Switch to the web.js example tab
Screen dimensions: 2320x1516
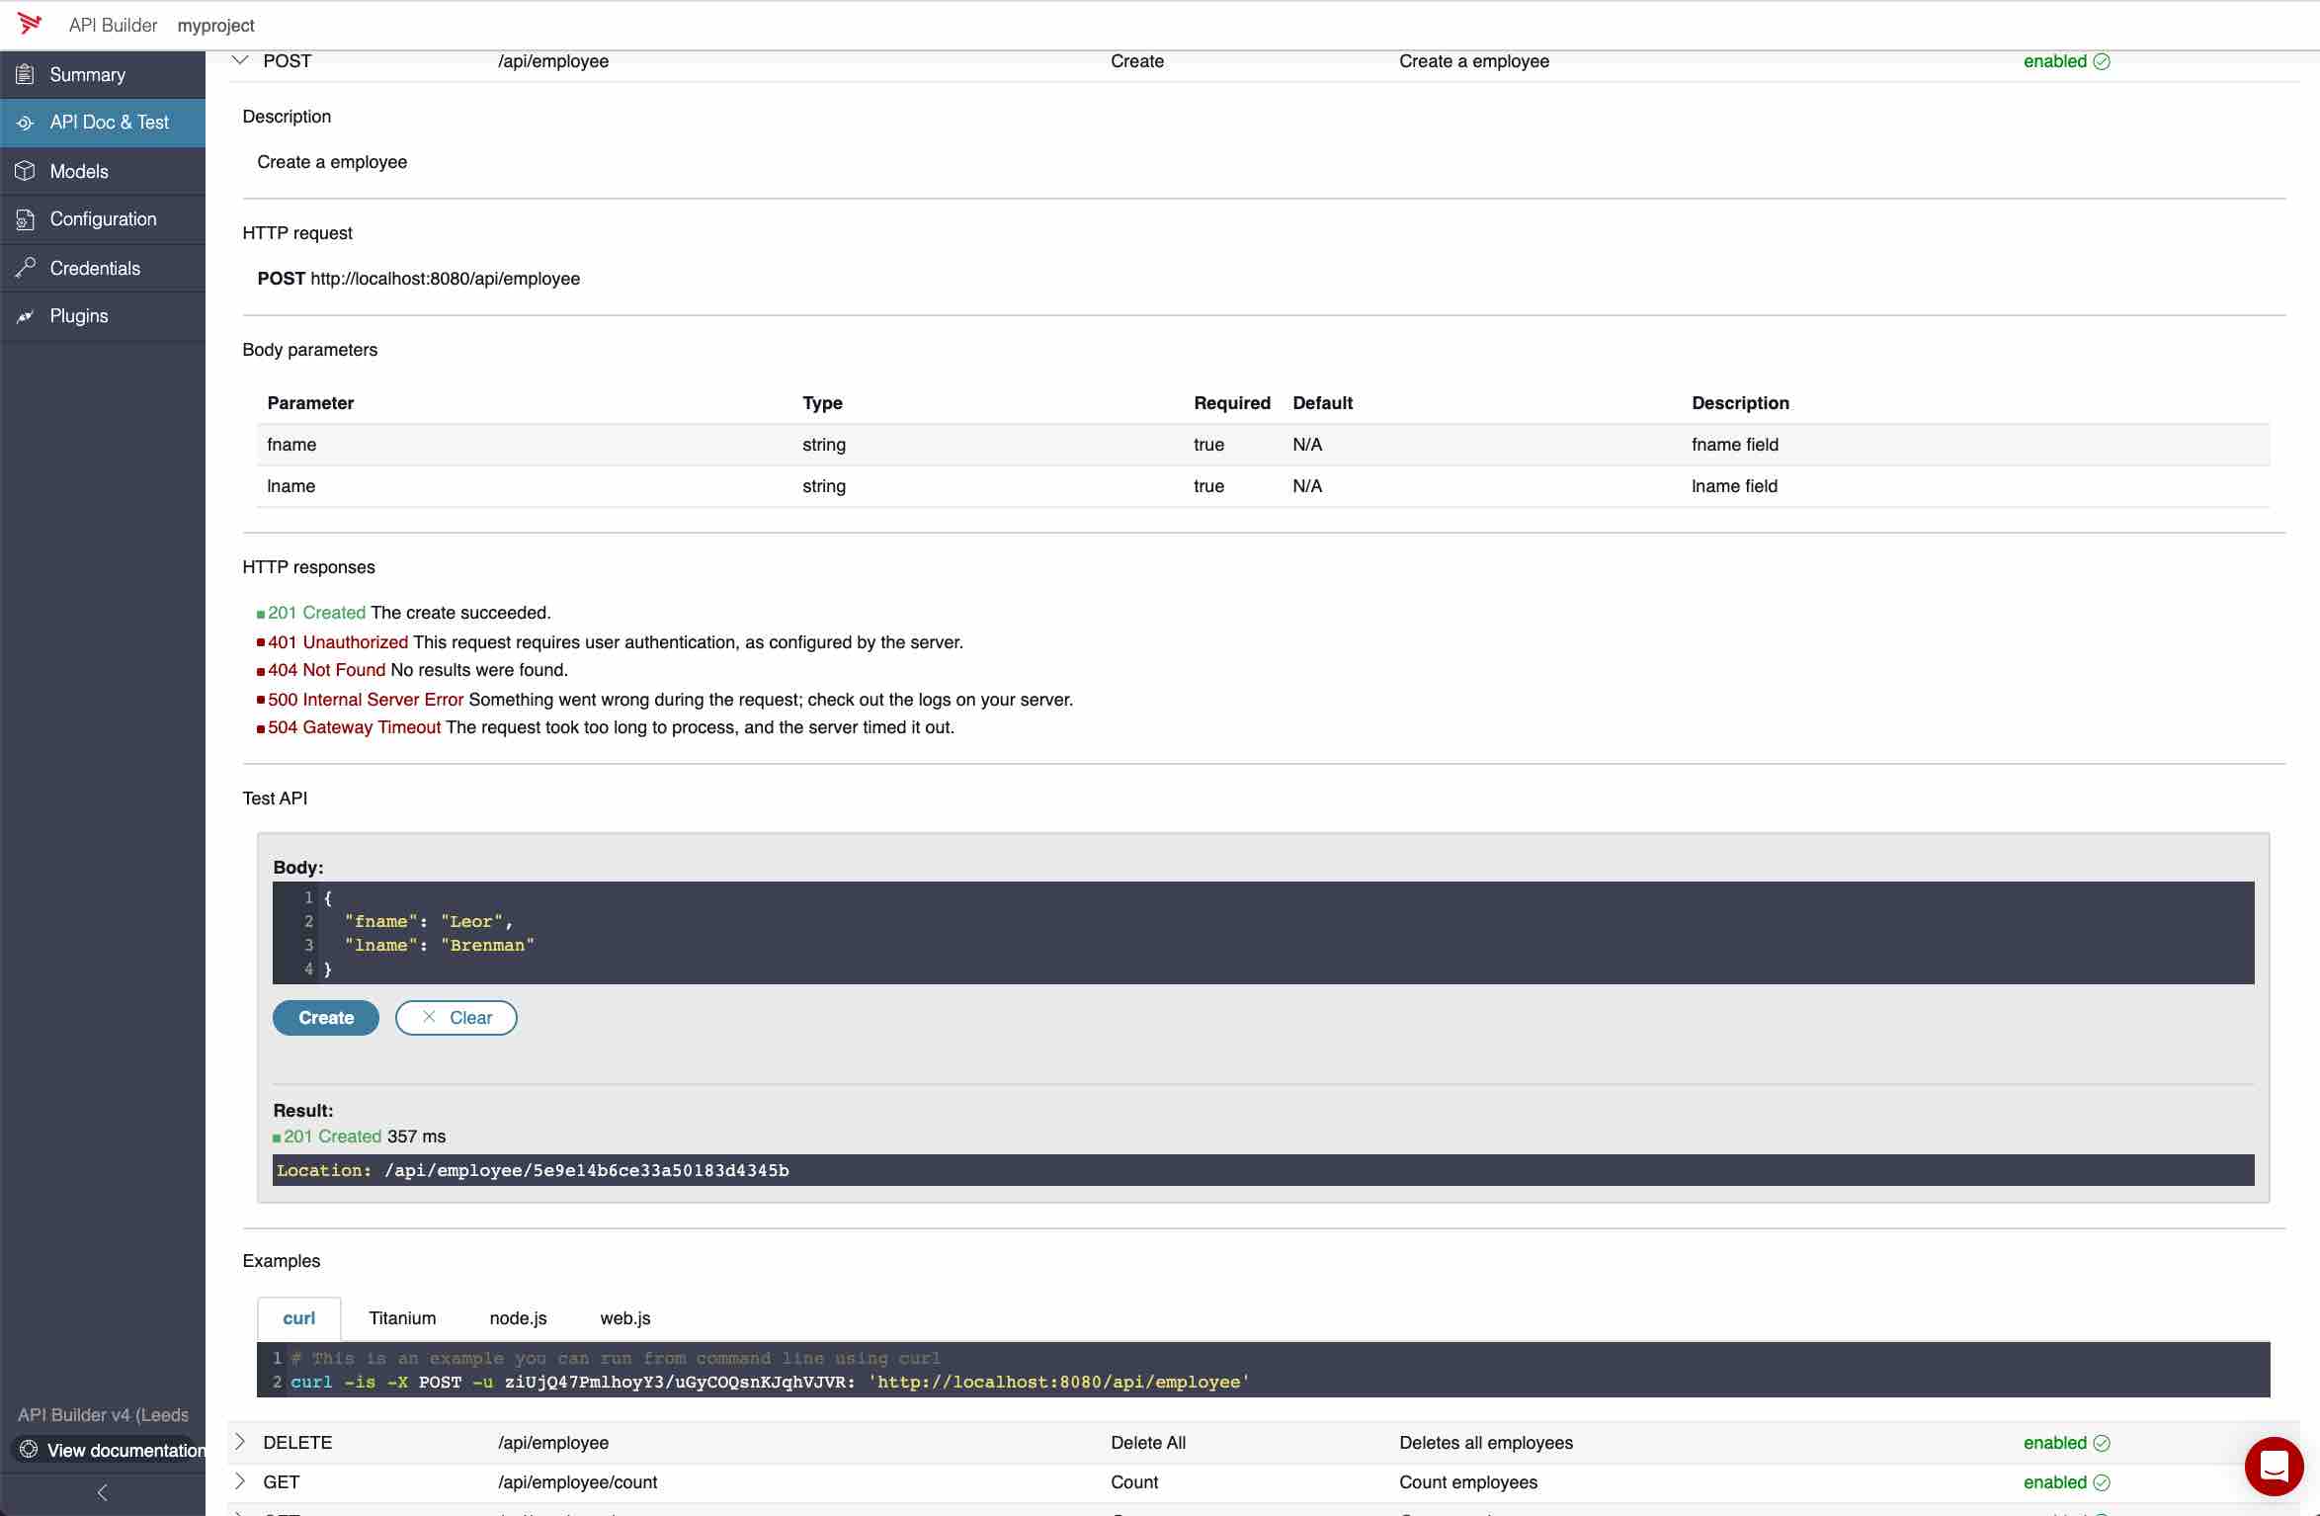[625, 1318]
